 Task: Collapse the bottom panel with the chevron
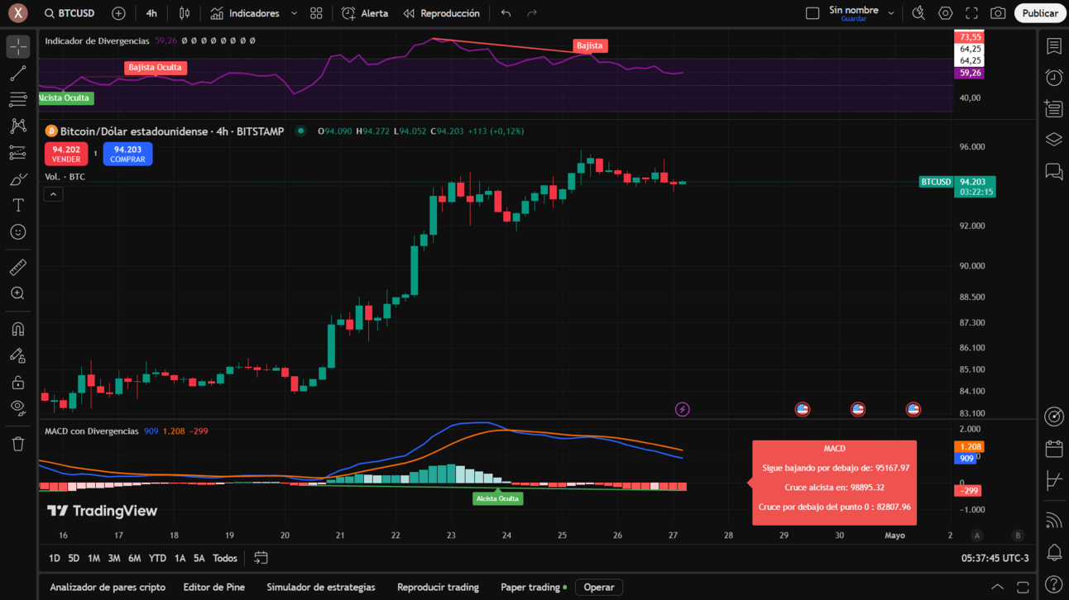click(998, 588)
